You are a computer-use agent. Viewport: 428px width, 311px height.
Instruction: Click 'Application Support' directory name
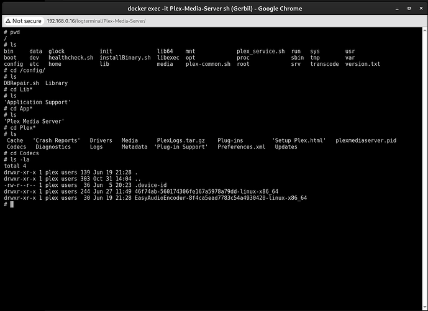tap(37, 102)
